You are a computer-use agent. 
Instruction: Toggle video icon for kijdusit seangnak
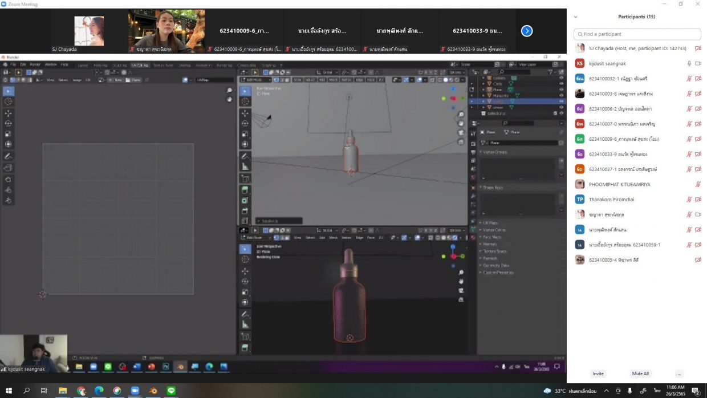pyautogui.click(x=698, y=63)
